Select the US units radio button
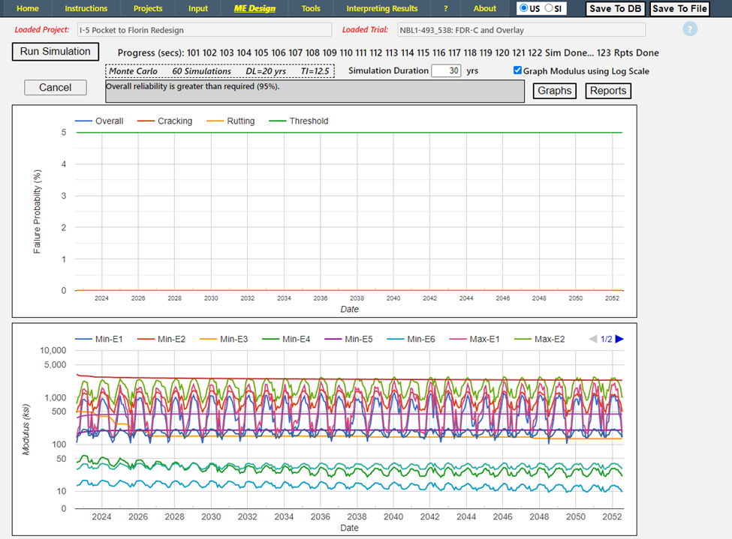This screenshot has height=539, width=732. click(523, 8)
